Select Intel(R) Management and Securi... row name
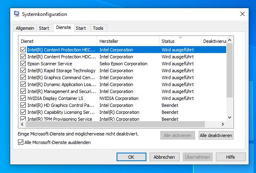 (62, 91)
